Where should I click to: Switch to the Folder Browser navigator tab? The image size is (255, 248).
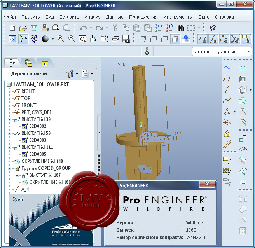(29, 63)
